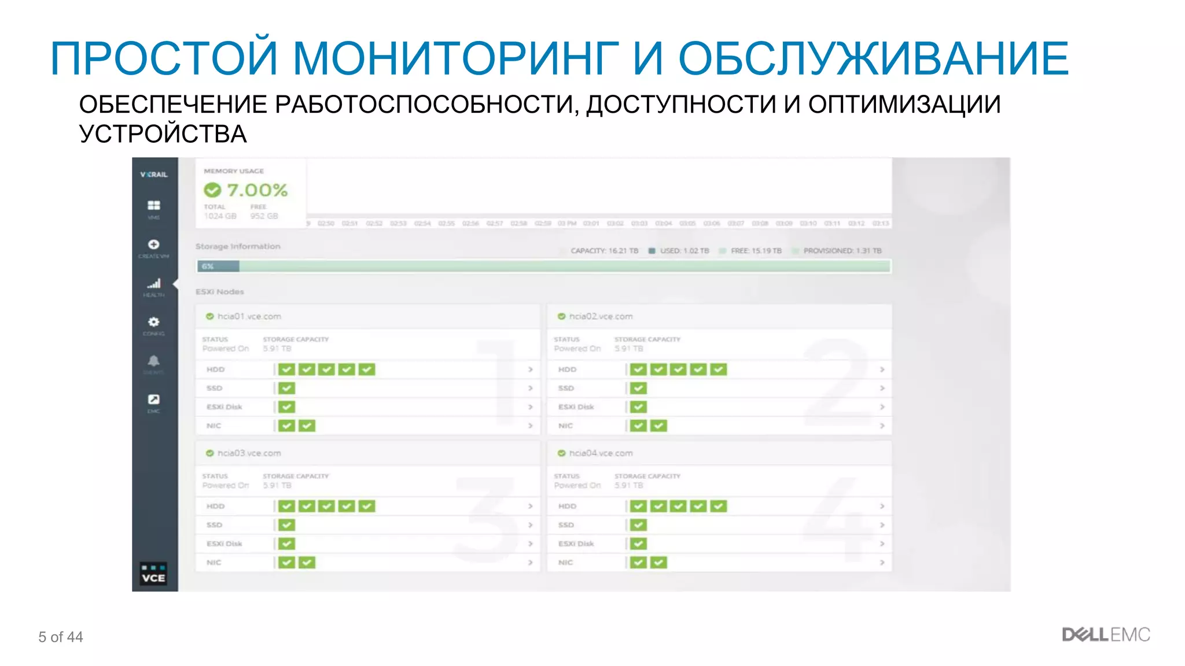This screenshot has height=666, width=1185.
Task: Expand the ESXi Disk row of hcia01
Action: point(530,407)
